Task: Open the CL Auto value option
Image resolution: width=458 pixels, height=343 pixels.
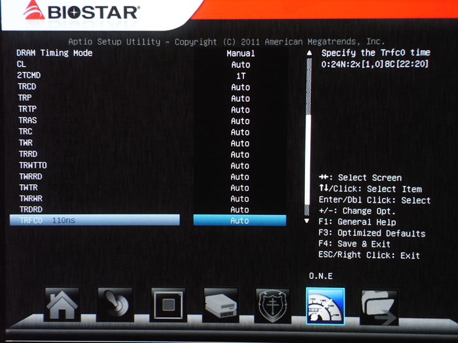Action: click(x=240, y=65)
